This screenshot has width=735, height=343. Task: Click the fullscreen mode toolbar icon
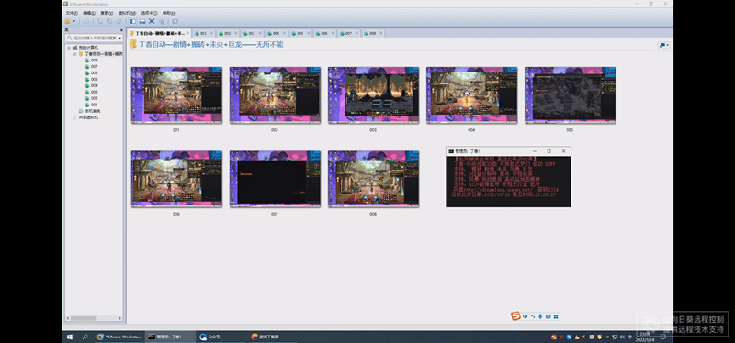152,21
